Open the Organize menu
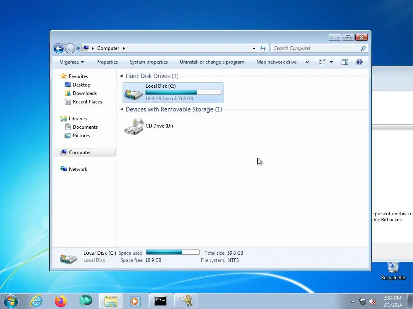The height and width of the screenshot is (309, 413). pyautogui.click(x=72, y=62)
